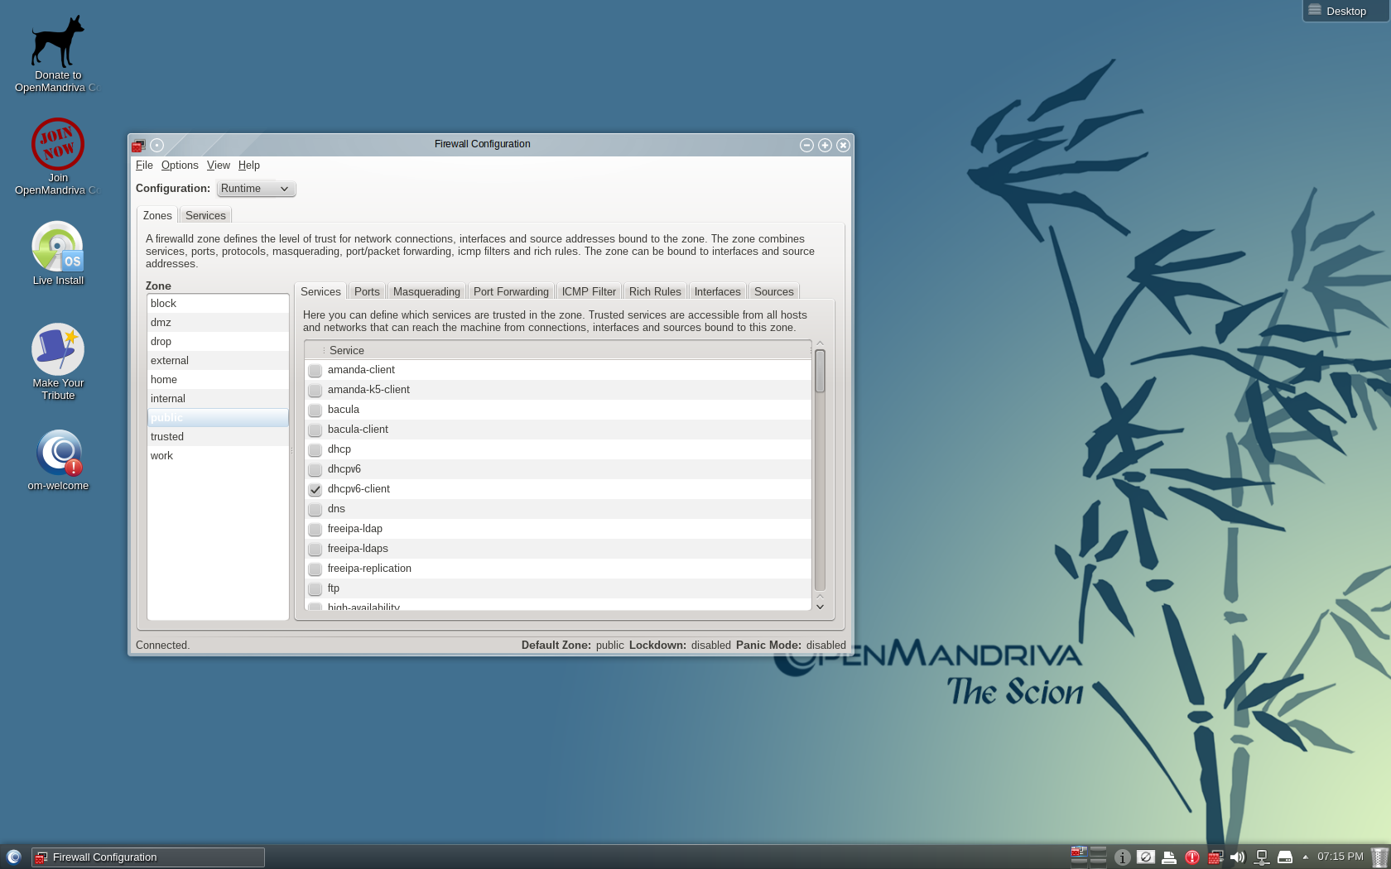The height and width of the screenshot is (869, 1391).
Task: Enable the amanda-k5-client service checkbox
Action: (x=315, y=390)
